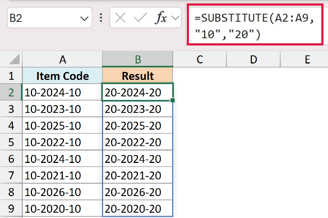Select row 3 header
Viewport: 328px width, 218px height.
(x=11, y=109)
